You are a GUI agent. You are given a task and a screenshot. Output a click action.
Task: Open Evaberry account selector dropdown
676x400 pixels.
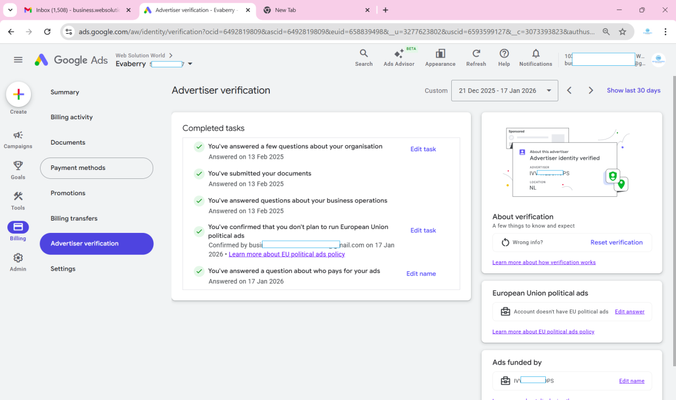(x=190, y=64)
